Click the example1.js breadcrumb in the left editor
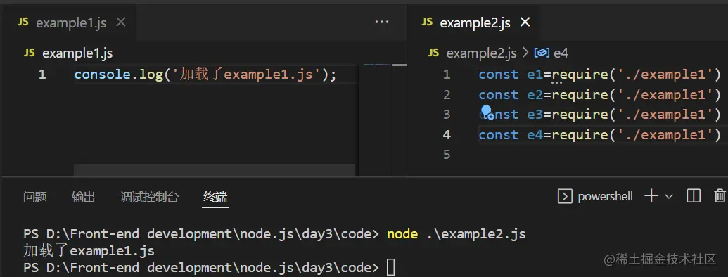 (x=77, y=53)
